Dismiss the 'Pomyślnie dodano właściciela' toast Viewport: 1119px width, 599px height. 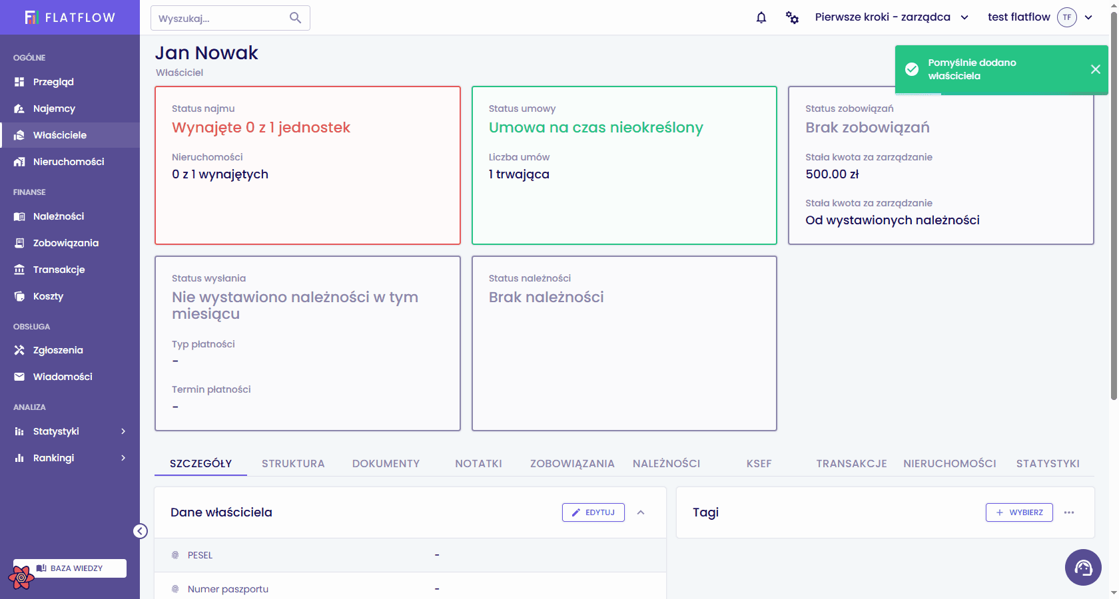pyautogui.click(x=1096, y=69)
